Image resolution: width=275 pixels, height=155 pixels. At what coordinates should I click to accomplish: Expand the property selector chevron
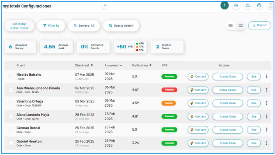(x=105, y=5)
